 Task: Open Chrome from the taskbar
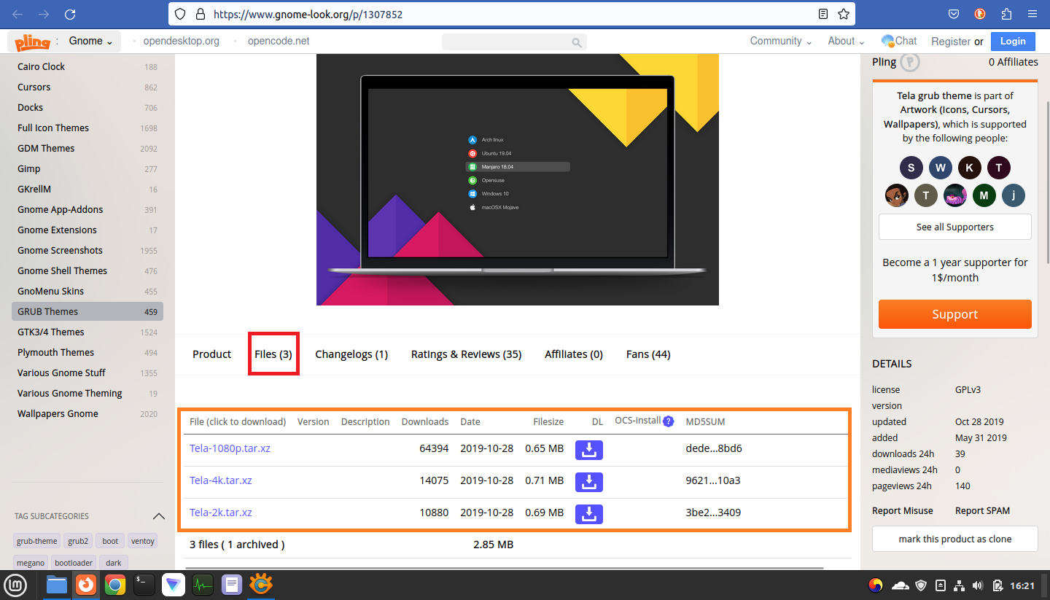tap(114, 585)
